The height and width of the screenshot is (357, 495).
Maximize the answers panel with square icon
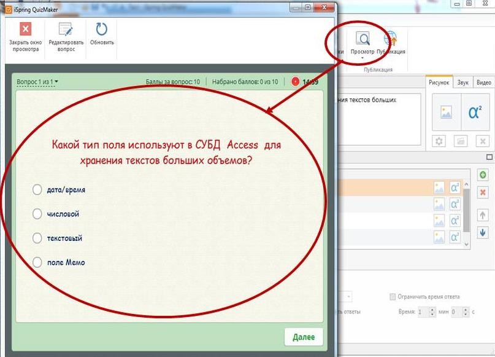pos(489,157)
